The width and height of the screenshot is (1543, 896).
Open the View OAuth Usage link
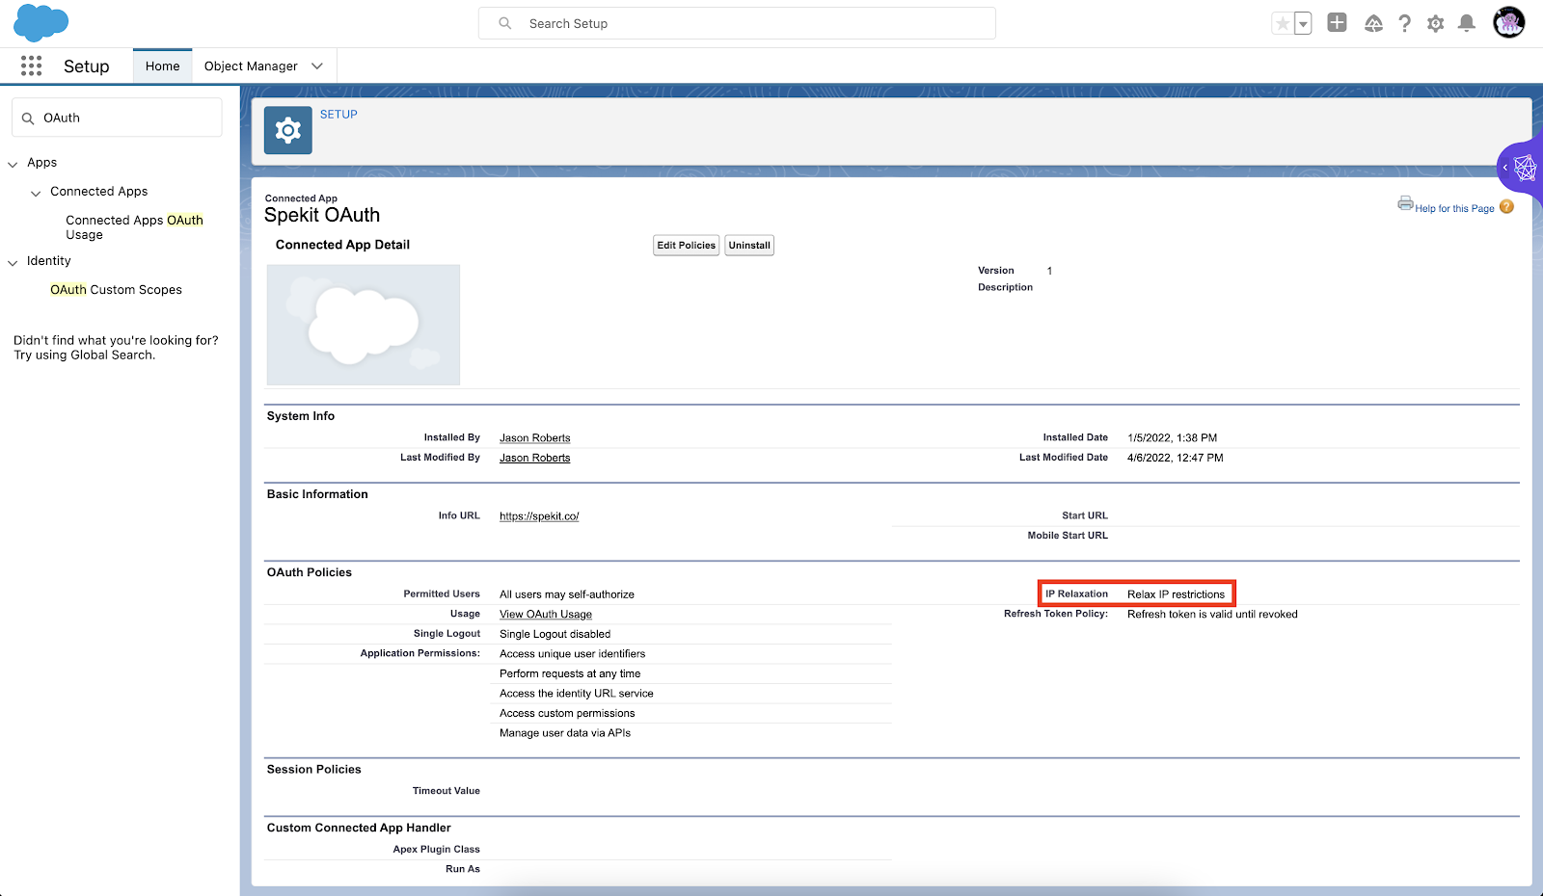[546, 614]
